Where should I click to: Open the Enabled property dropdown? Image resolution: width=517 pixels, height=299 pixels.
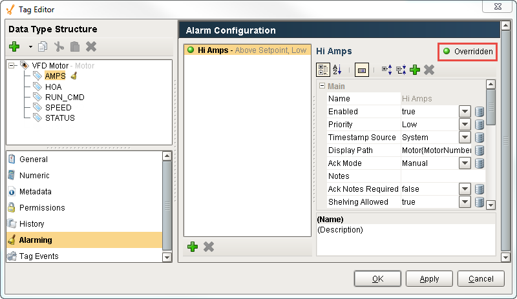(x=465, y=112)
